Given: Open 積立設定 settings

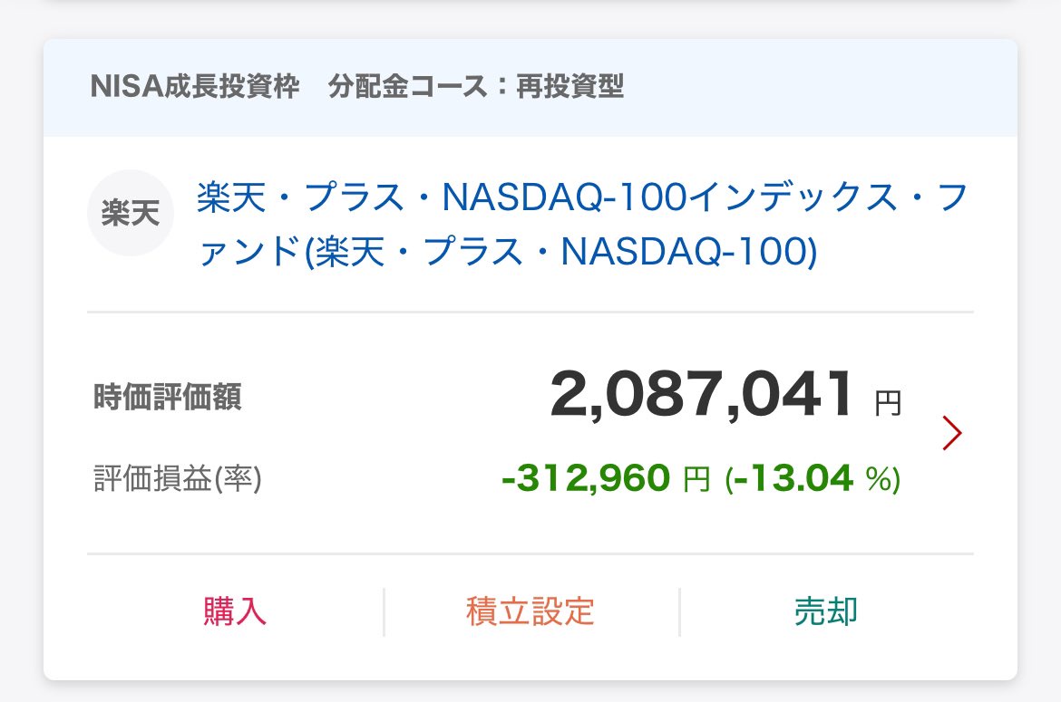Looking at the screenshot, I should click(x=530, y=611).
